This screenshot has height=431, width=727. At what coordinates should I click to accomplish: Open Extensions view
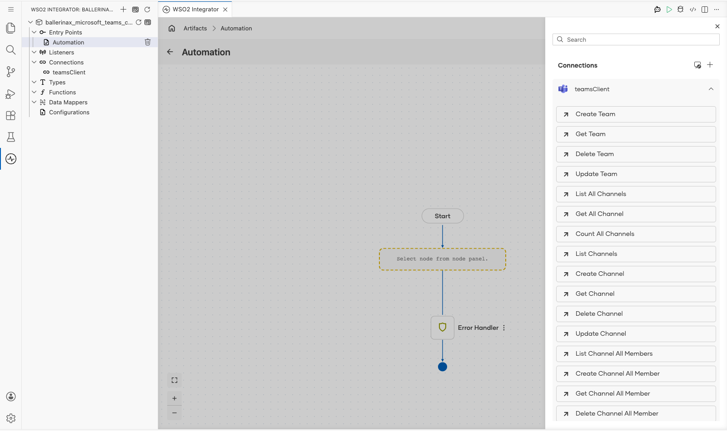coord(11,115)
